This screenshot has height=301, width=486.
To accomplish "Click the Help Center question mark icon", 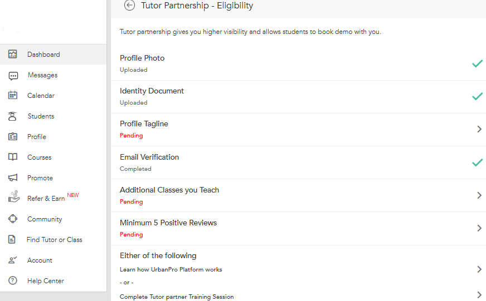I will click(13, 281).
